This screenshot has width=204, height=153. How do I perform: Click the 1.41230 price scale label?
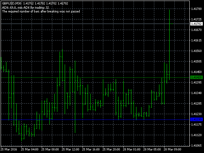[x=196, y=114]
